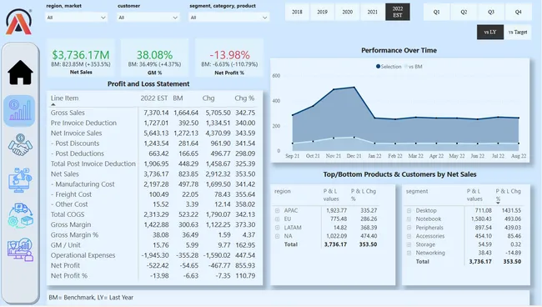
Task: Select the Gross Sales row label
Action: tap(68, 113)
